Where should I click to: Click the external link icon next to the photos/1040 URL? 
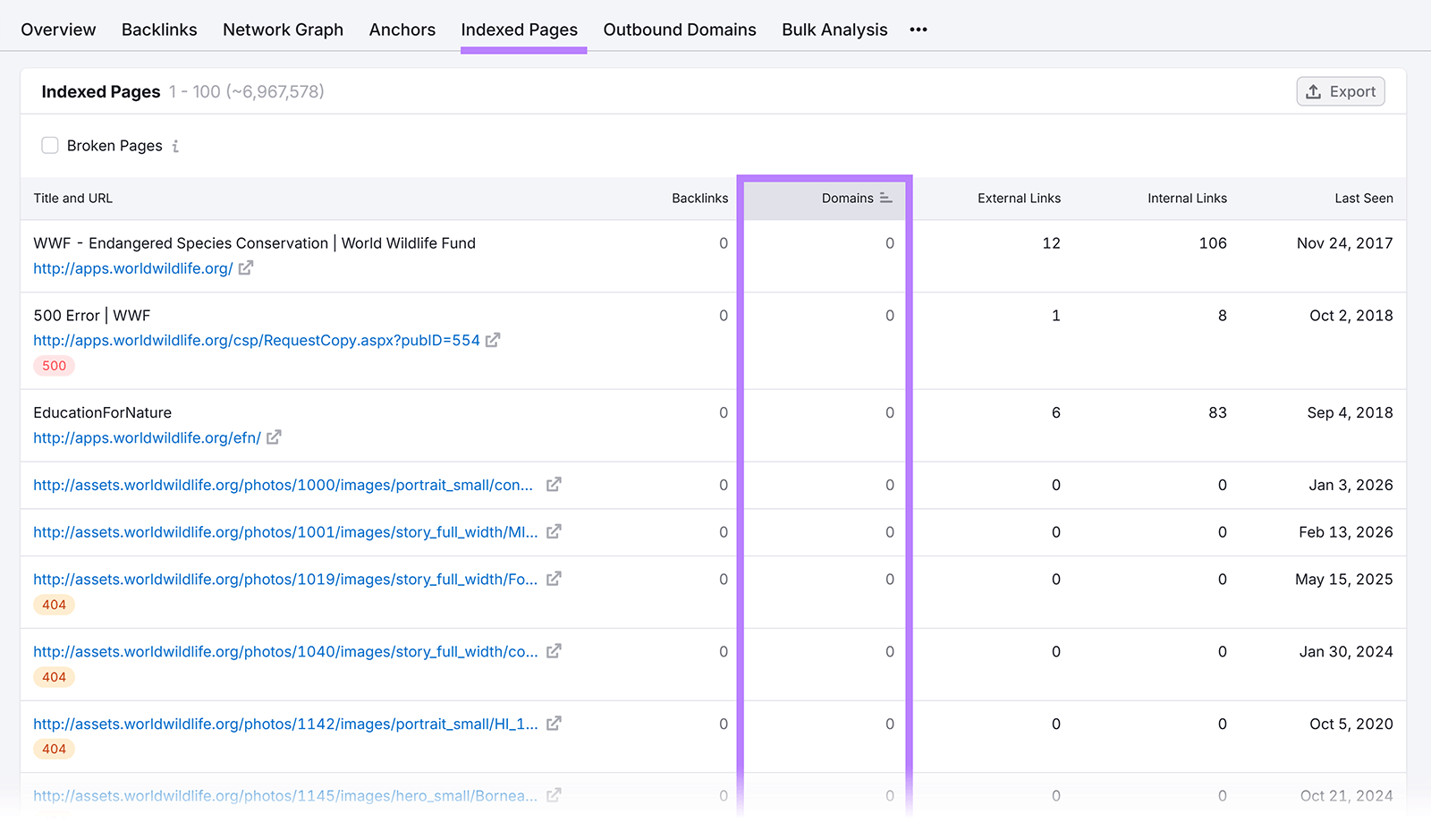pos(555,651)
